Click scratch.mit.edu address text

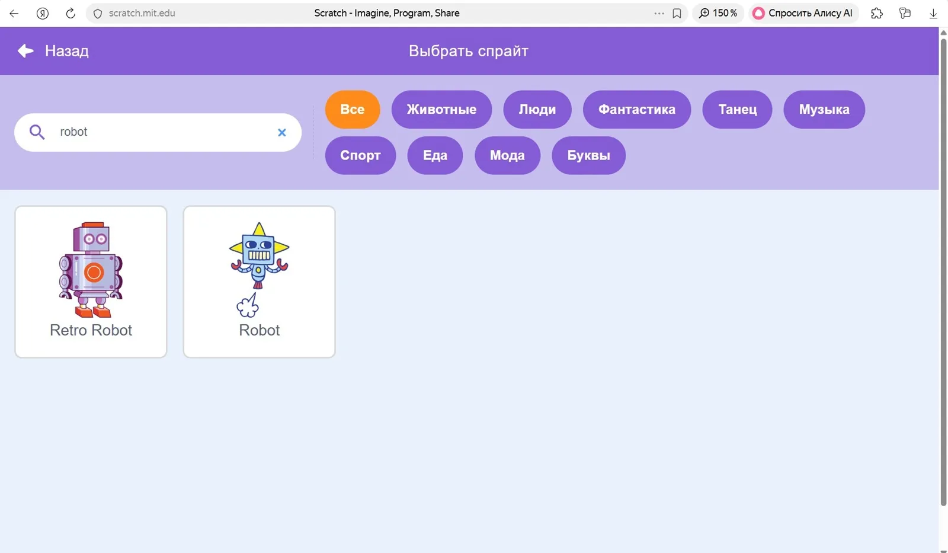[142, 13]
